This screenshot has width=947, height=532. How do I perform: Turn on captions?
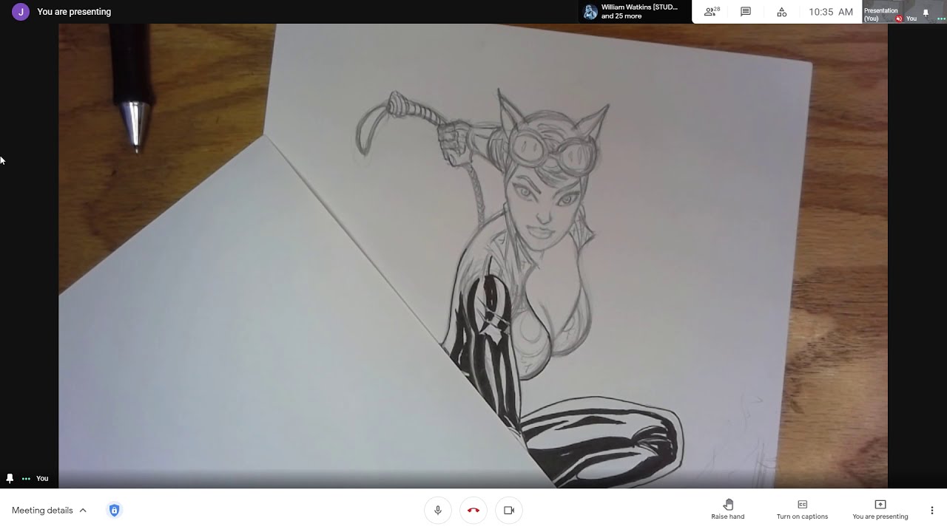click(802, 509)
